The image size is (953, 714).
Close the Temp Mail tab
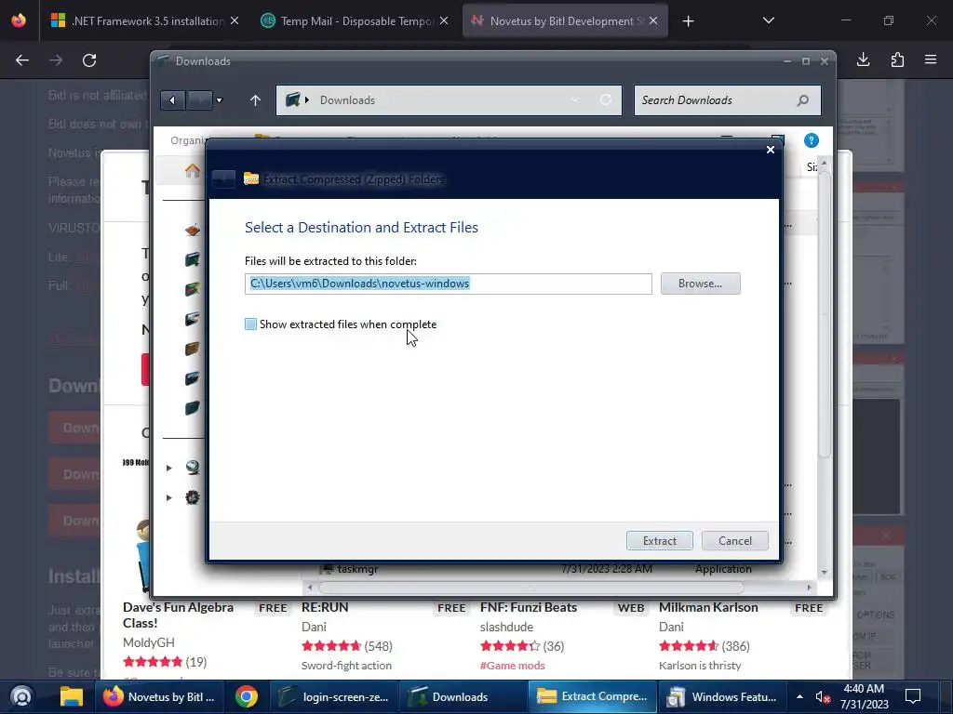444,20
